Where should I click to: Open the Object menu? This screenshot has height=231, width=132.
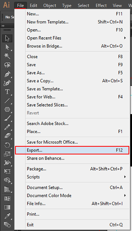click(x=50, y=6)
